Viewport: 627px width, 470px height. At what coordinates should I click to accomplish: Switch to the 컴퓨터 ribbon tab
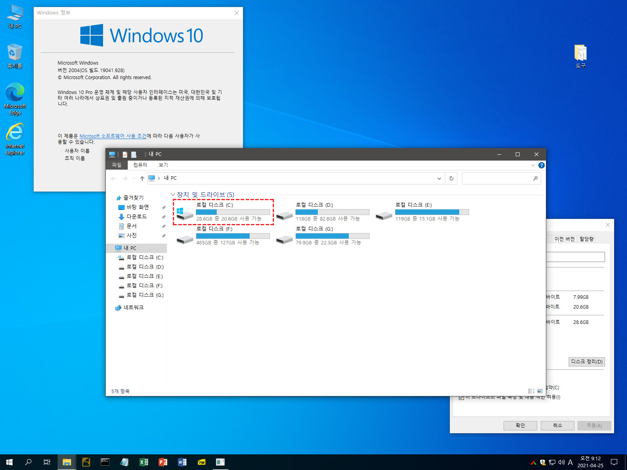pyautogui.click(x=140, y=165)
